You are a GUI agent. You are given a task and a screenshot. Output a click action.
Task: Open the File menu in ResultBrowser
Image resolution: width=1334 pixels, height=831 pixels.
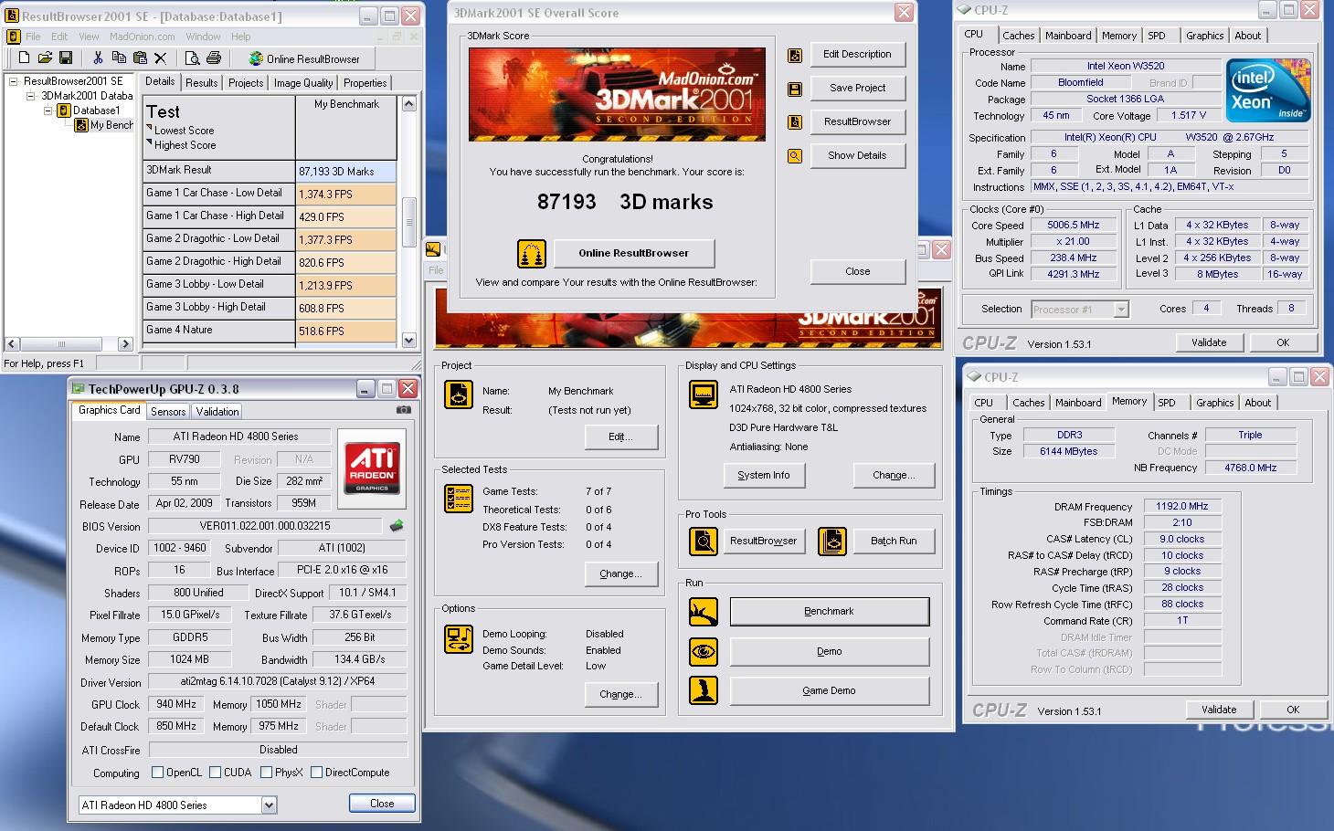(33, 37)
